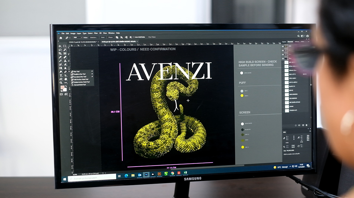The image size is (354, 198).
Task: Select the Brush tool
Action: pos(60,61)
